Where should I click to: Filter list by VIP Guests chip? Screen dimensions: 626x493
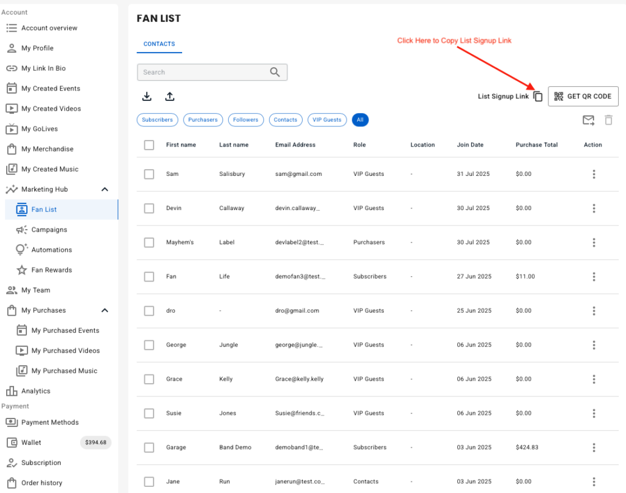coord(327,120)
